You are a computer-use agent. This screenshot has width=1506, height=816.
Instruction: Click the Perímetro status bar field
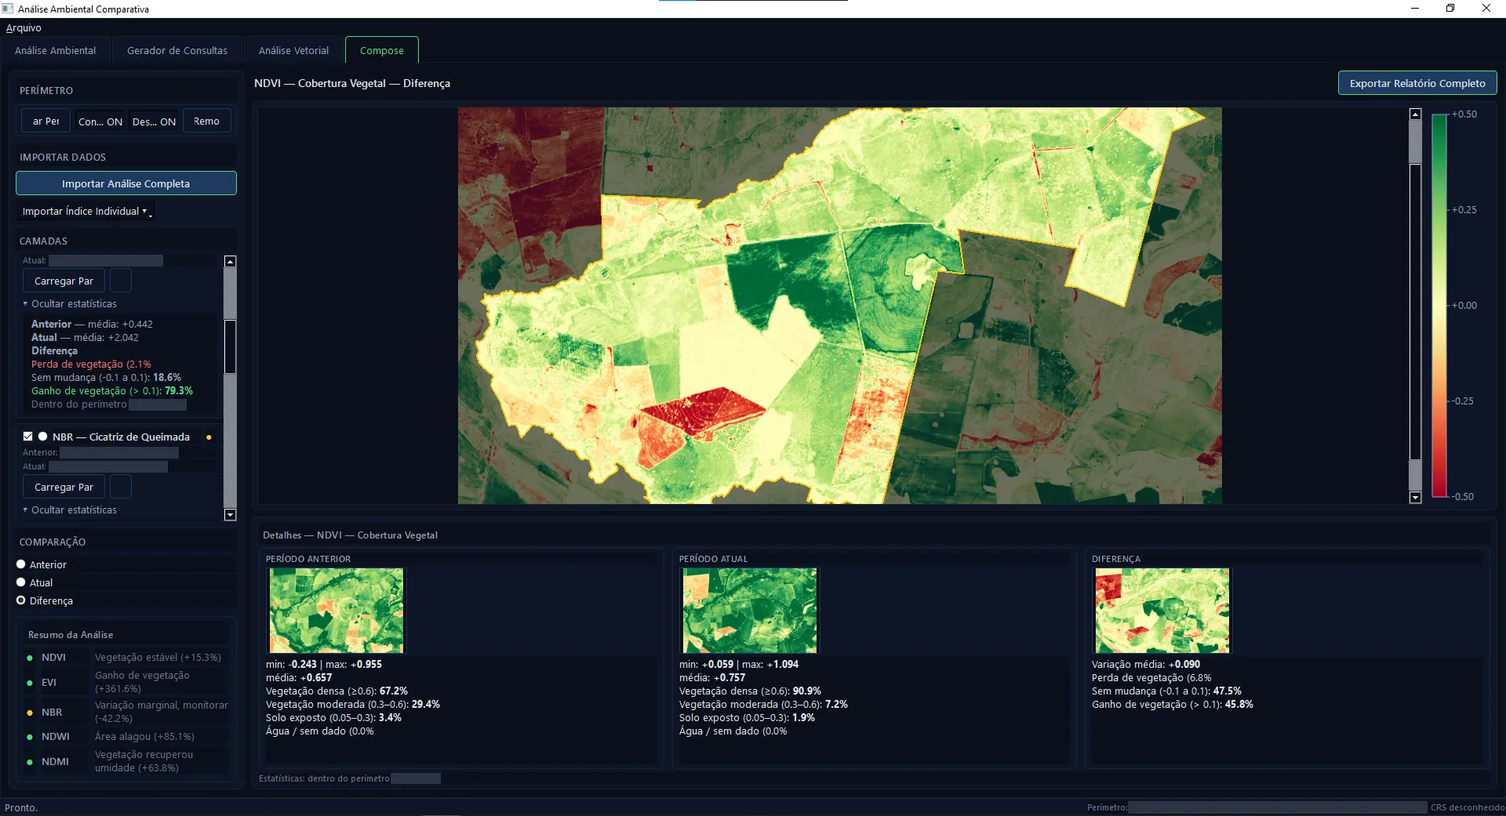pos(1277,807)
